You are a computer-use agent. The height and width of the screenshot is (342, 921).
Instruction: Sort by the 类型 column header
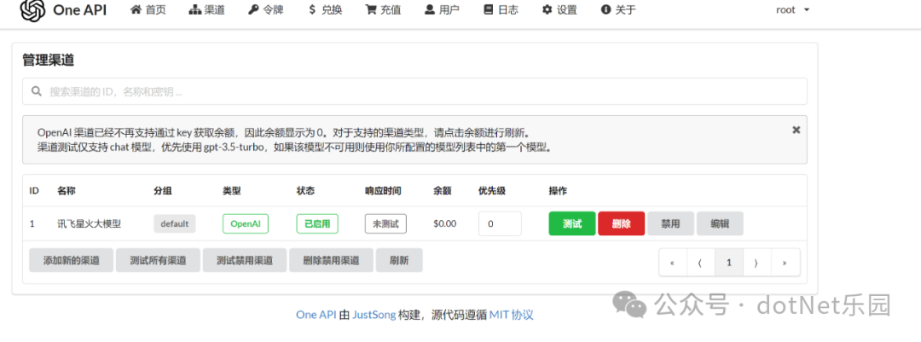coord(232,191)
